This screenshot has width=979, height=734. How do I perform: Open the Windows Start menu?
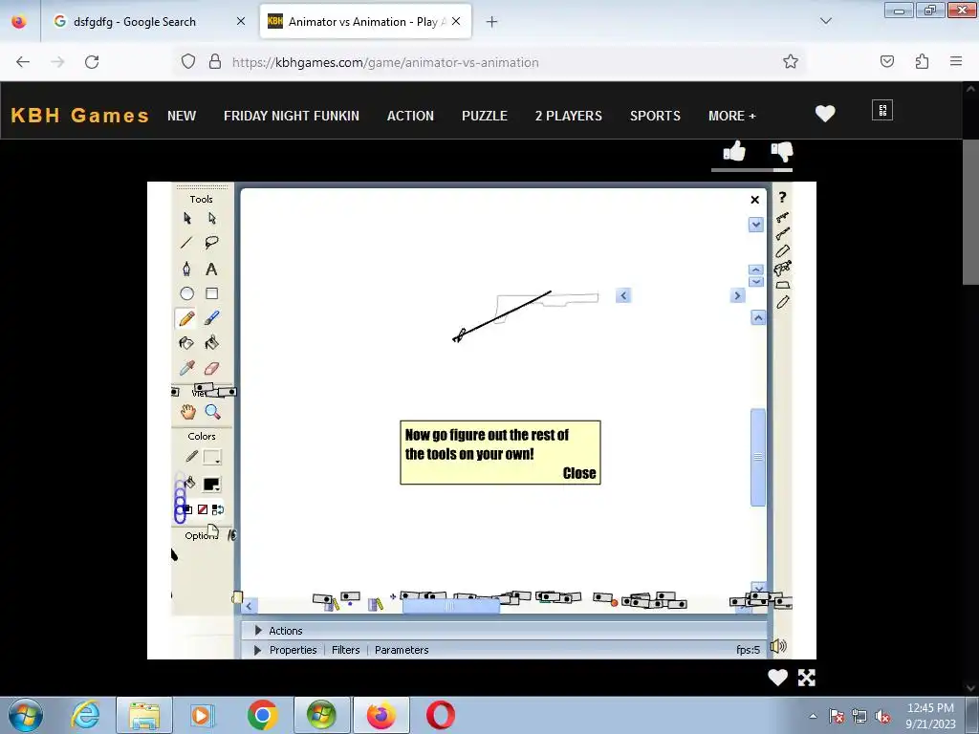pyautogui.click(x=26, y=715)
